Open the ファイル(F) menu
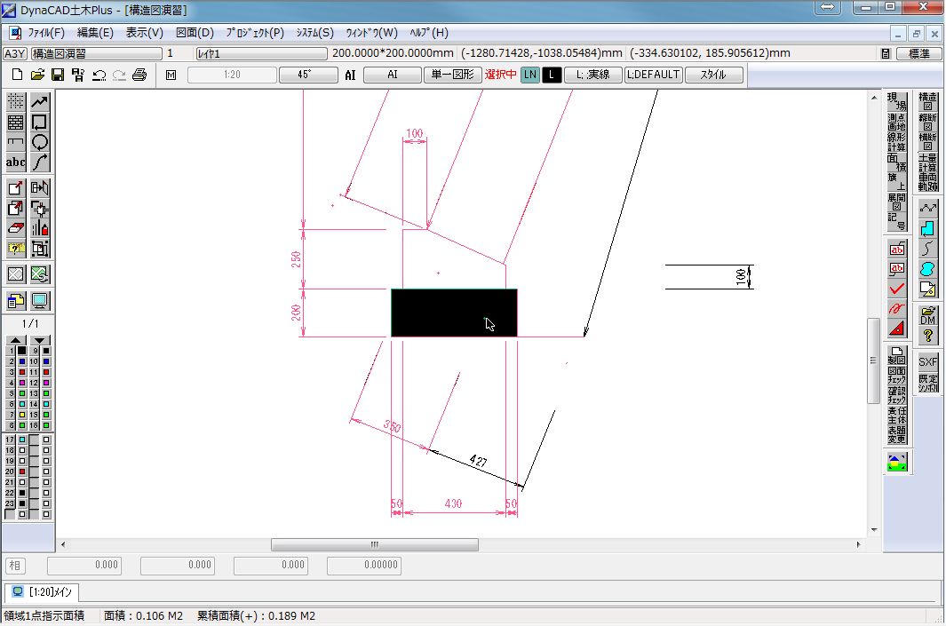 point(46,33)
